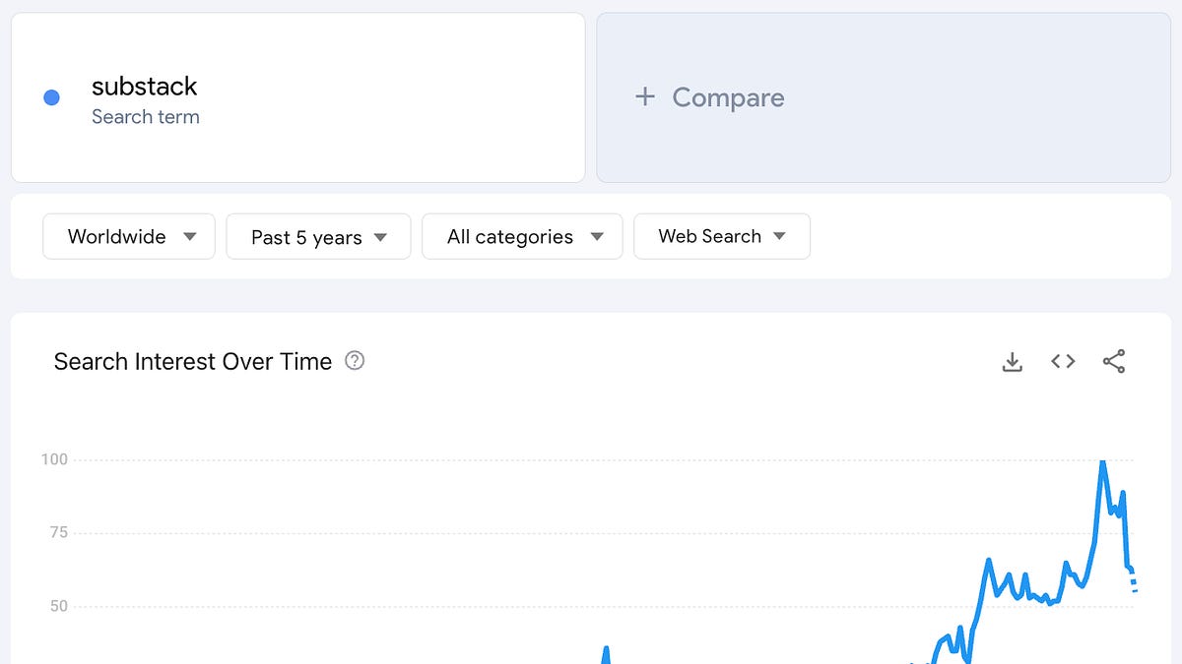Open the embed code view for the chart

[1063, 361]
